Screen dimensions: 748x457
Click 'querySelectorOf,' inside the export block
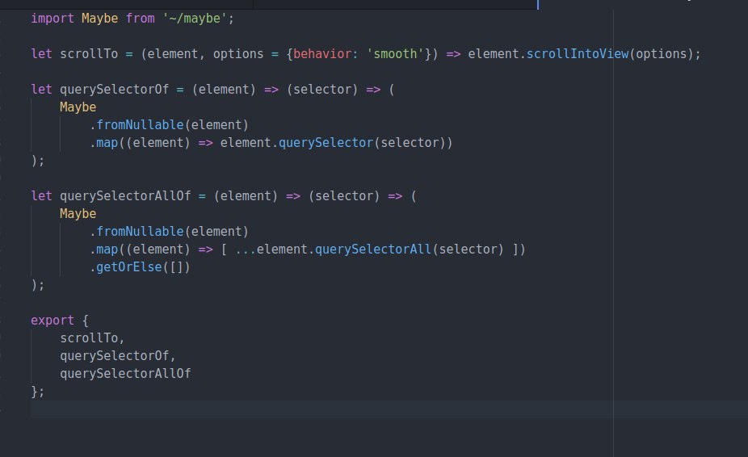pyautogui.click(x=118, y=356)
